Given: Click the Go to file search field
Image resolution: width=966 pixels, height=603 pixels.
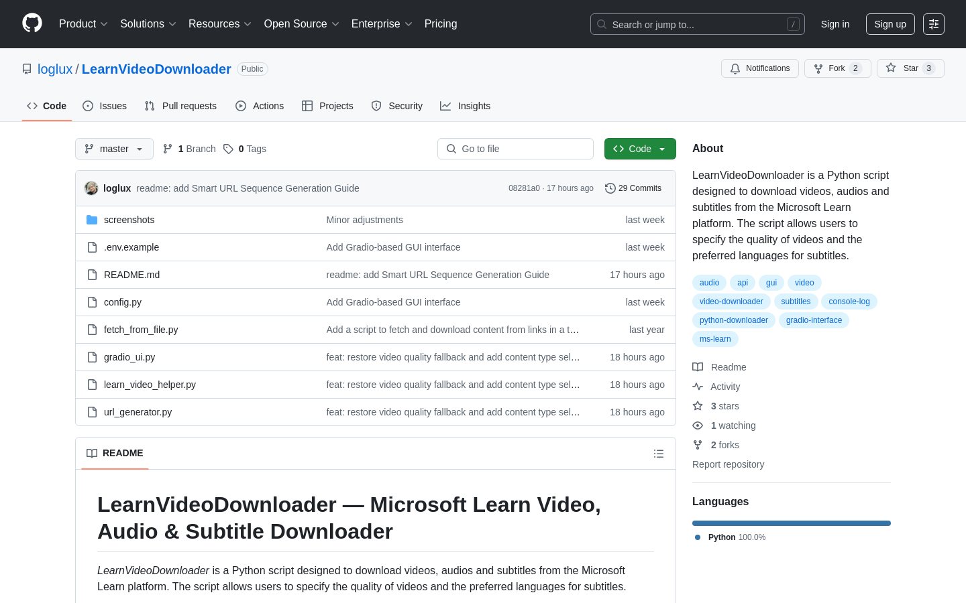Looking at the screenshot, I should click(515, 149).
